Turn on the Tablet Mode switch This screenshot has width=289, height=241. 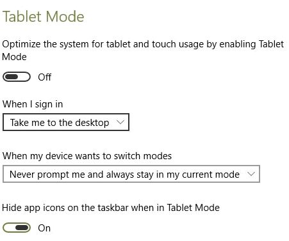pos(17,77)
